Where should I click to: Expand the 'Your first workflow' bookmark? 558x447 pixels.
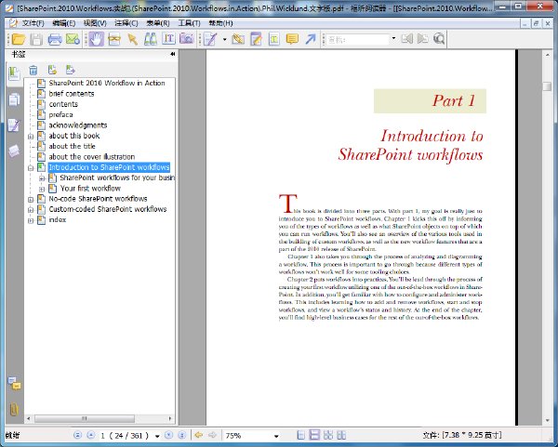point(42,189)
